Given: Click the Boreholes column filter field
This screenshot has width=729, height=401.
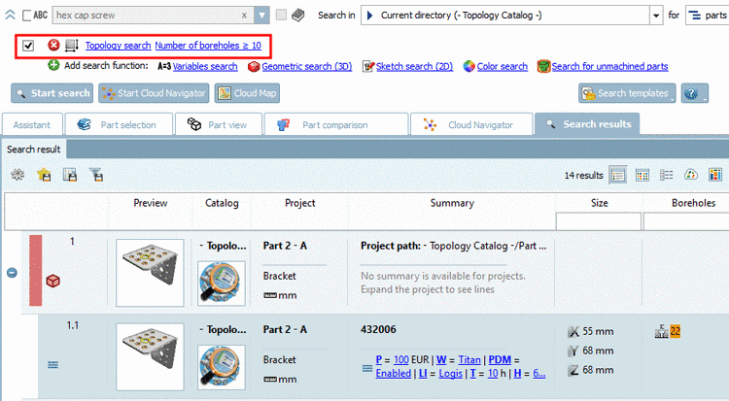Looking at the screenshot, I should coord(686,221).
